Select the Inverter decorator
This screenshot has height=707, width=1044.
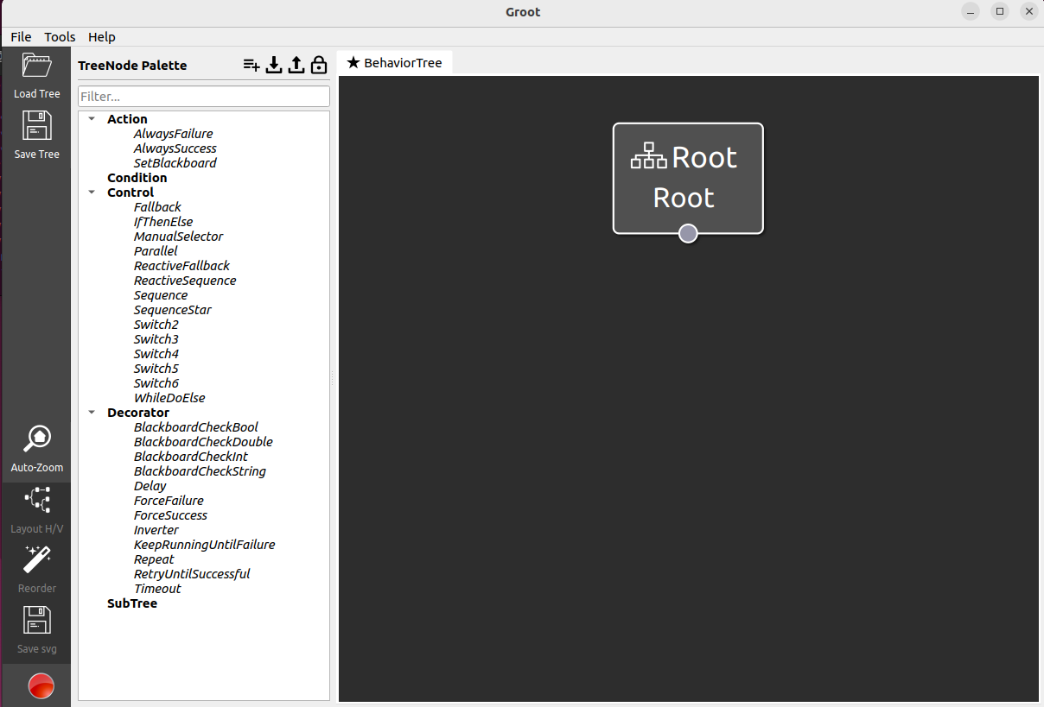156,530
